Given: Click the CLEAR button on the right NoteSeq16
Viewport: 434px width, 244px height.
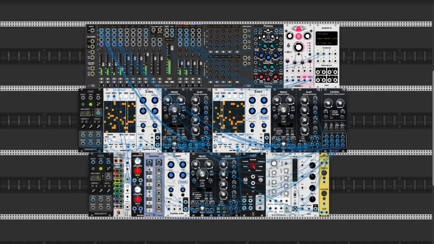Looking at the screenshot, I should tap(241, 97).
